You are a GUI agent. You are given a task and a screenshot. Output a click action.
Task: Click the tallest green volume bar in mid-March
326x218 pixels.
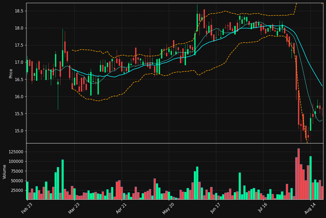63,179
